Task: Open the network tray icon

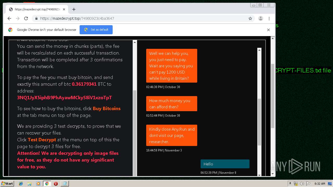Action: [296, 184]
